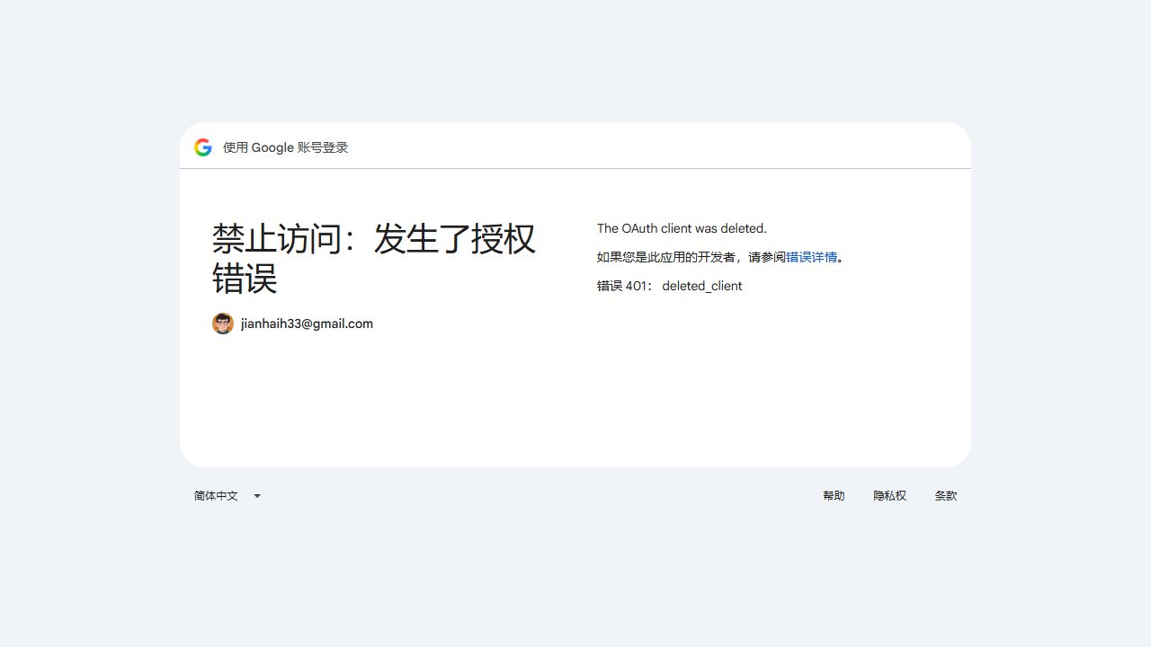Screen dimensions: 1151x647
Task: Open the 错误详情 link
Action: tap(811, 257)
